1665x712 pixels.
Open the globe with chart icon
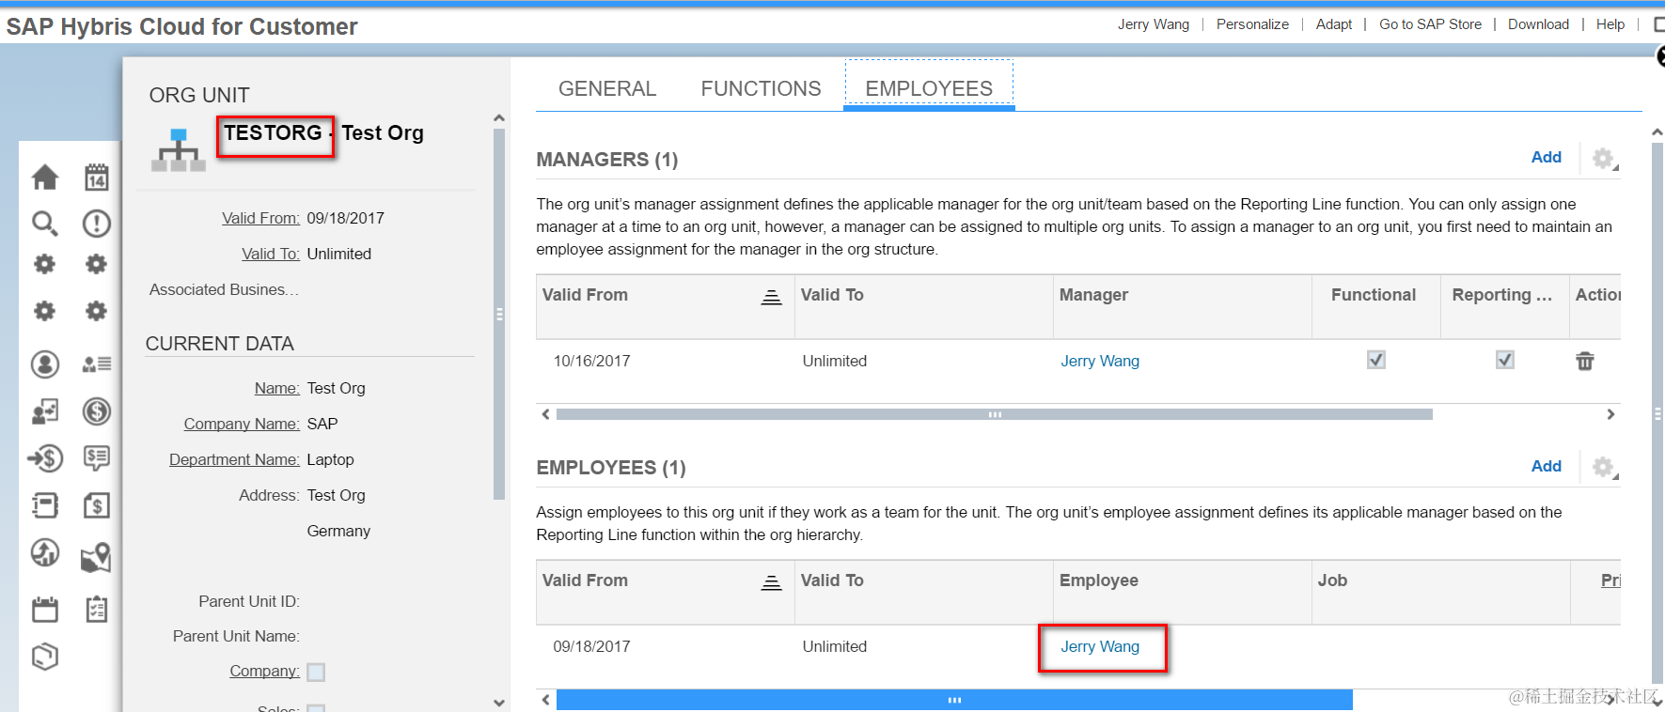coord(45,552)
